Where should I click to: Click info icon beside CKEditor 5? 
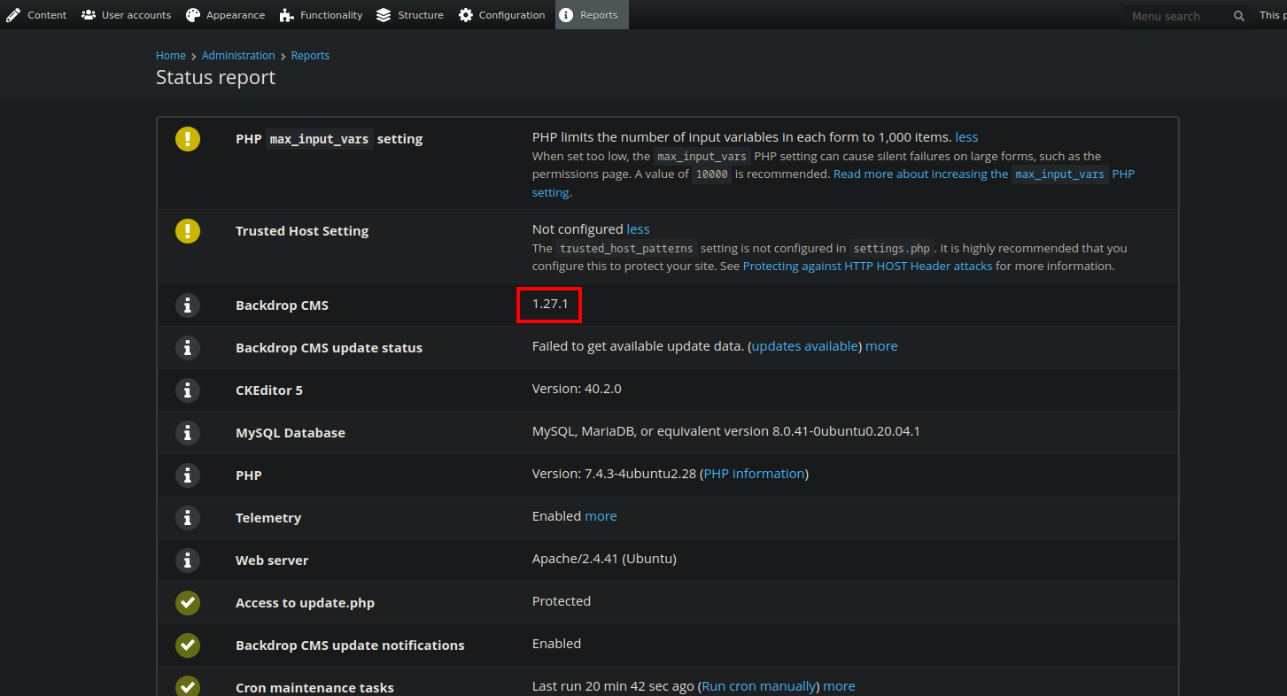click(188, 391)
